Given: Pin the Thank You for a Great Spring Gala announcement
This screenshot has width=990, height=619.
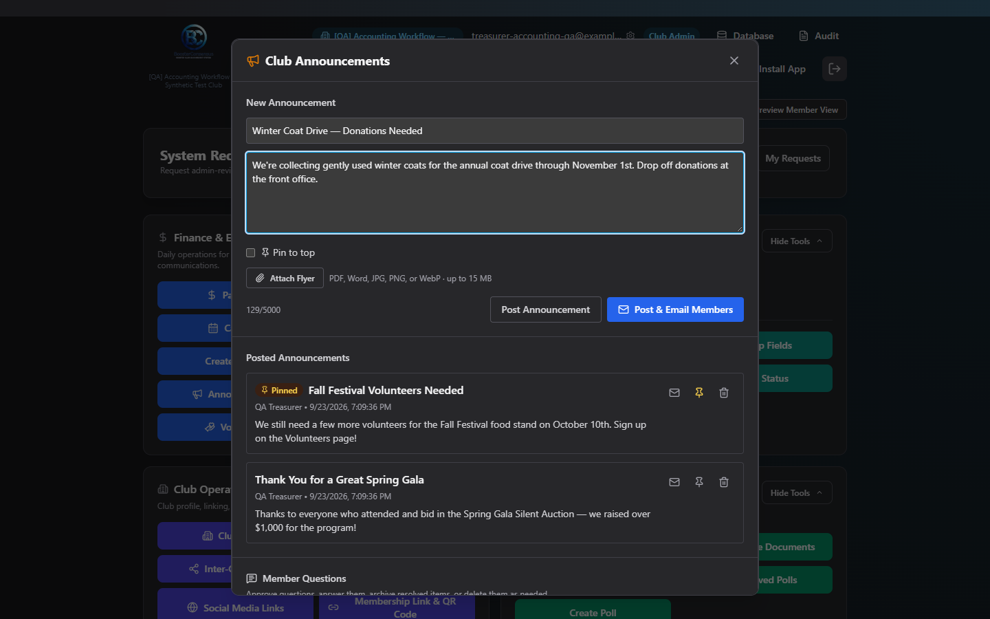Looking at the screenshot, I should 699,482.
